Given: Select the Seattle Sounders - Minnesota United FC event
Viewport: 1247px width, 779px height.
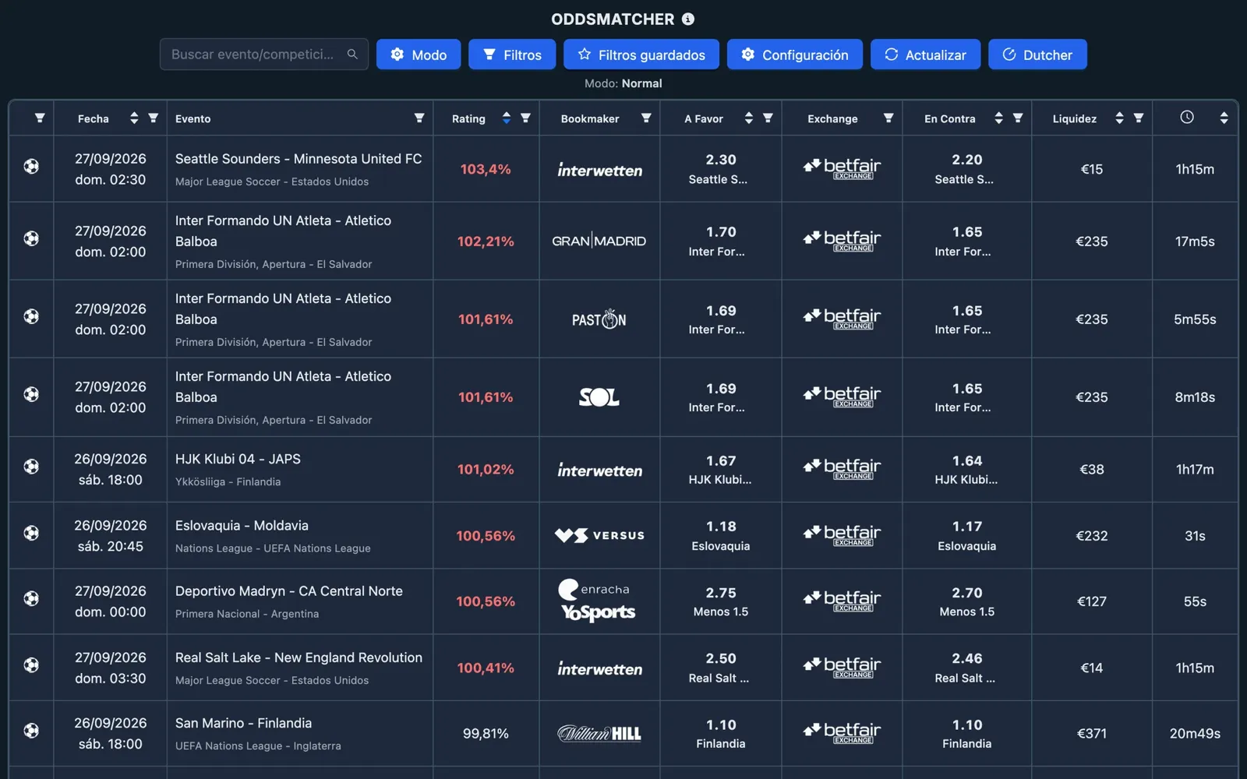Looking at the screenshot, I should (x=299, y=159).
